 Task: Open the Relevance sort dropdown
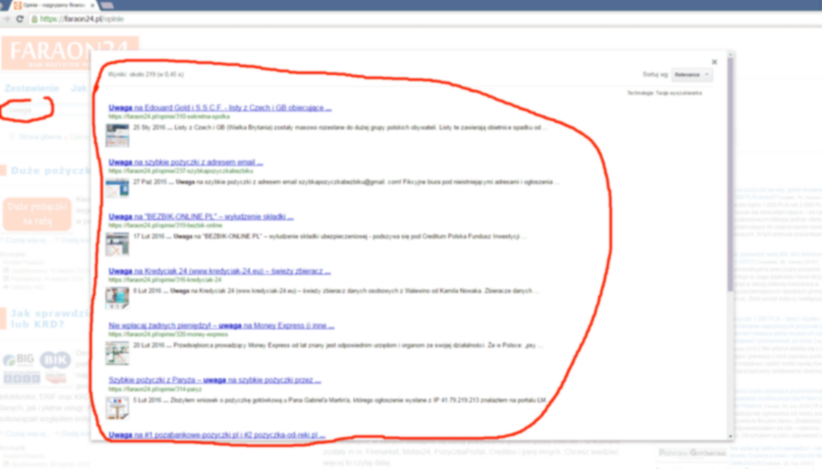pyautogui.click(x=692, y=75)
